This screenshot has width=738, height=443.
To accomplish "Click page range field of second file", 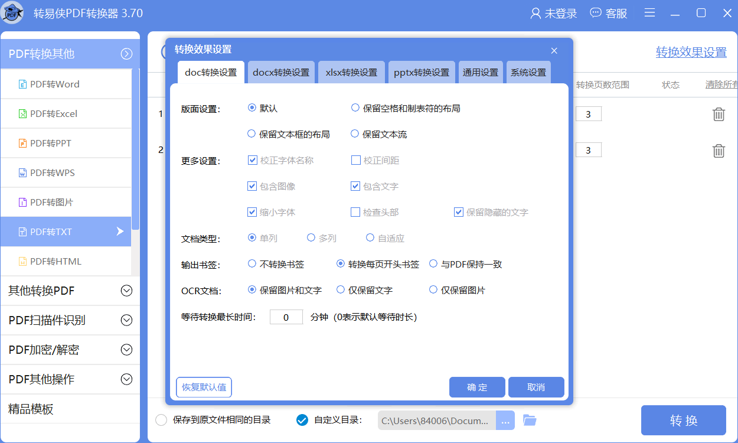I will 589,151.
